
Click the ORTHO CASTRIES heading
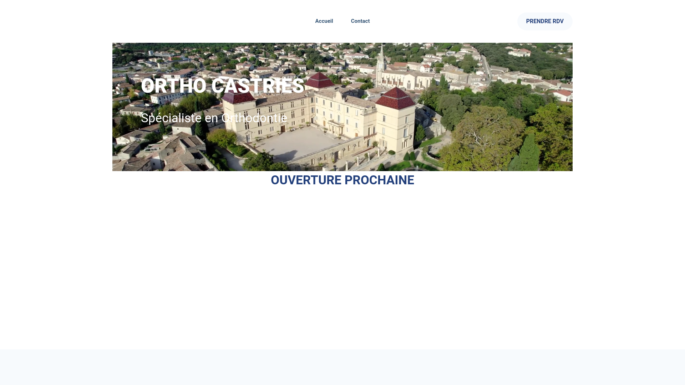222,86
